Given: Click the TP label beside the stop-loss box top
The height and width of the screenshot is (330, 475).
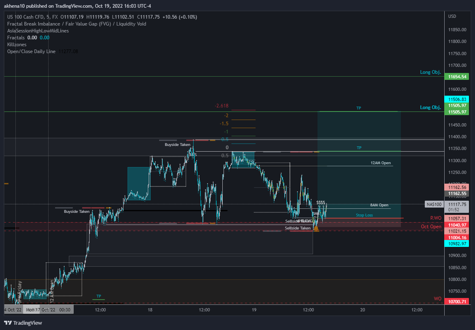Looking at the screenshot, I should point(359,148).
